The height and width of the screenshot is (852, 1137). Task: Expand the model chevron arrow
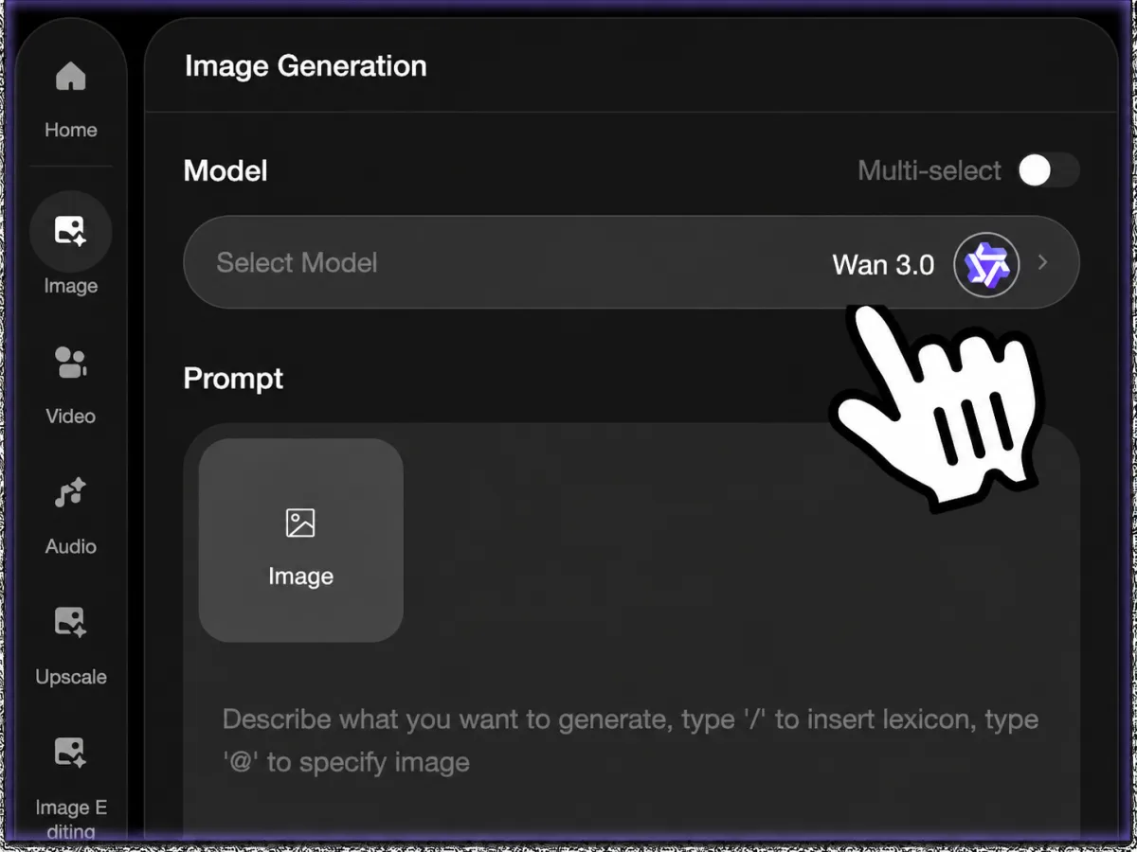point(1043,263)
